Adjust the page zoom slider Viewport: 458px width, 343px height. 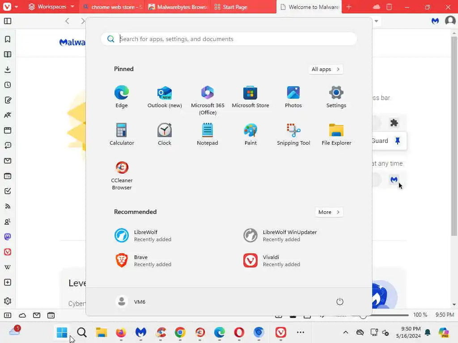380,315
